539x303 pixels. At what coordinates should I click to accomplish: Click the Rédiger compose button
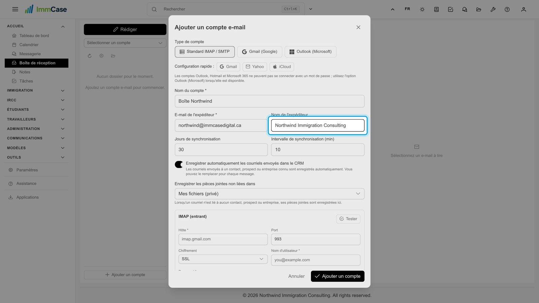click(125, 29)
